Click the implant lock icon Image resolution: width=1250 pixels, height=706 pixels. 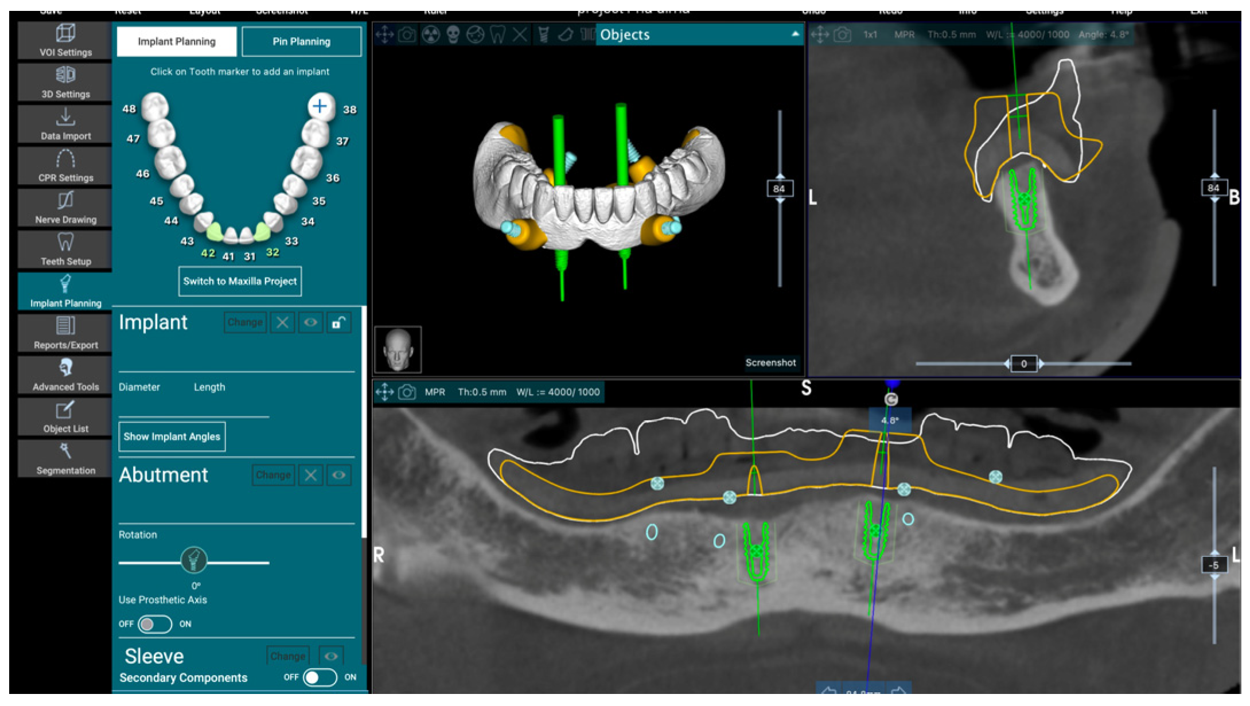(x=338, y=323)
